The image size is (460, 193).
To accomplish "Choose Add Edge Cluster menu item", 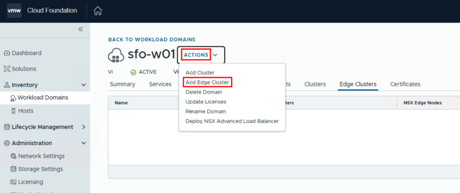I will point(207,83).
